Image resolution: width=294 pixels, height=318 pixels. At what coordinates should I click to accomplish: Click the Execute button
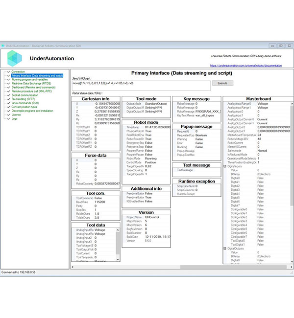point(222,83)
